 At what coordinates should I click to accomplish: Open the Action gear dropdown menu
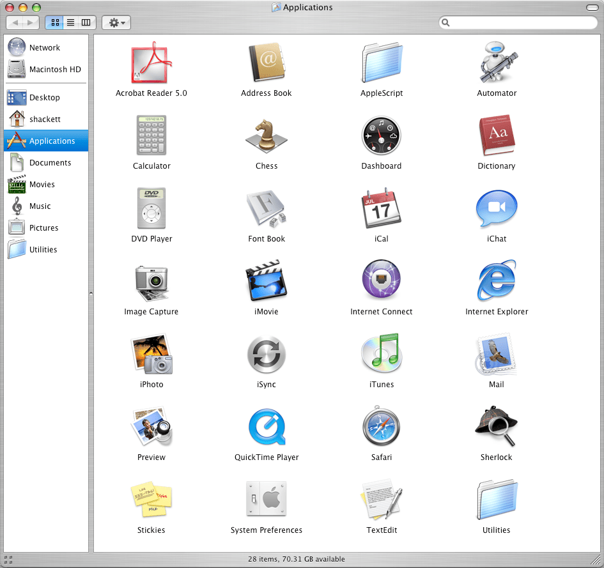pyautogui.click(x=116, y=22)
